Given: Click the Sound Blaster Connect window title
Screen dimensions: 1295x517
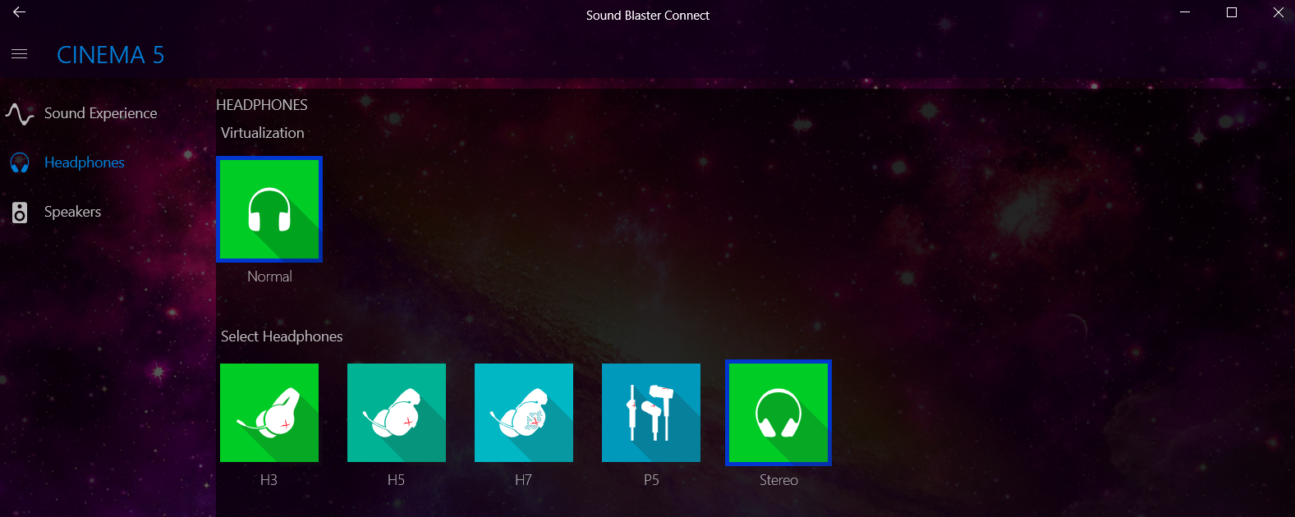Looking at the screenshot, I should 648,16.
